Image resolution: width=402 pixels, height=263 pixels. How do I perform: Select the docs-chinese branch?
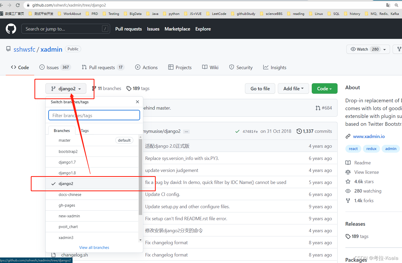point(92,194)
